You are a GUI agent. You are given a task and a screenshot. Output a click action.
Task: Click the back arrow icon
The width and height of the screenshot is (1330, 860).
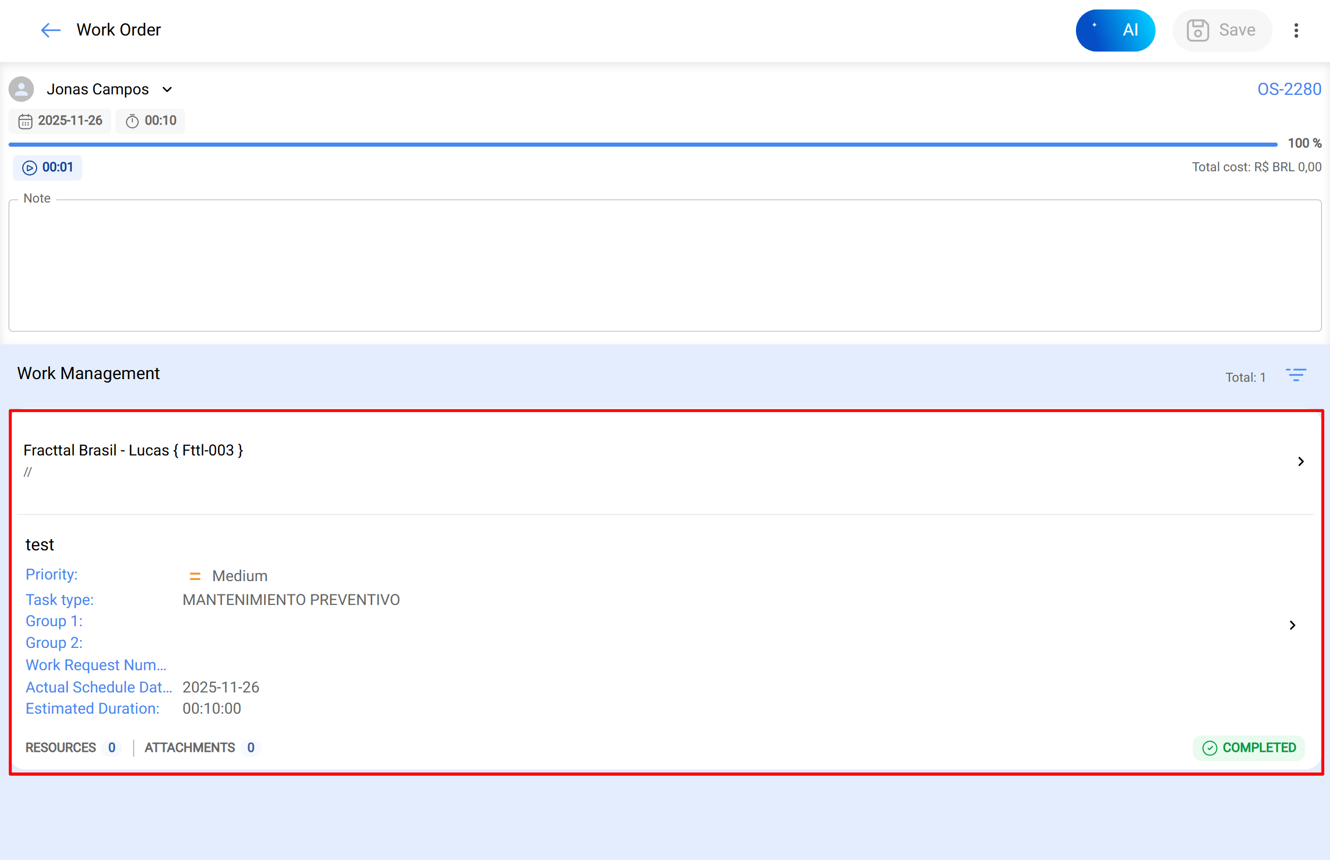pyautogui.click(x=50, y=30)
